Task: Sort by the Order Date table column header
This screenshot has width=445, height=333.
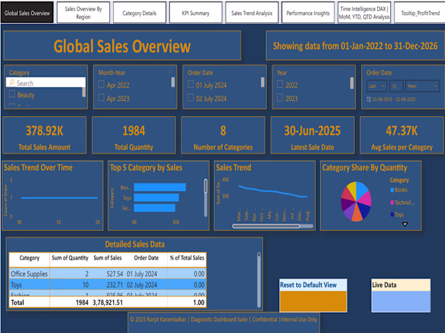Action: pos(146,258)
